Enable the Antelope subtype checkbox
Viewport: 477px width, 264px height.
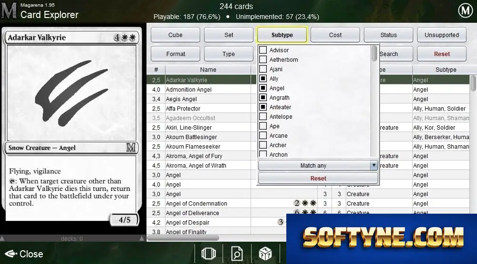pyautogui.click(x=263, y=116)
